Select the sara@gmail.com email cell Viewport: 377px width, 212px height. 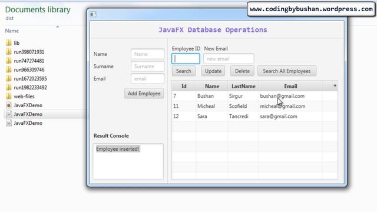tap(290, 117)
